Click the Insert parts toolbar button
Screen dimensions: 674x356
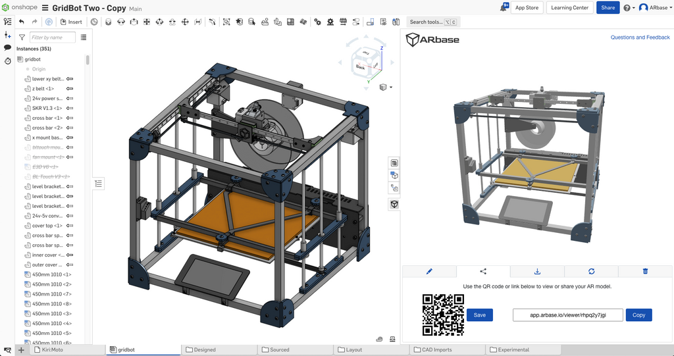pyautogui.click(x=71, y=22)
